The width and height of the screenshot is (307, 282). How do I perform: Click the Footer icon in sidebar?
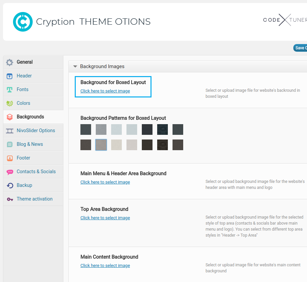tap(10, 158)
